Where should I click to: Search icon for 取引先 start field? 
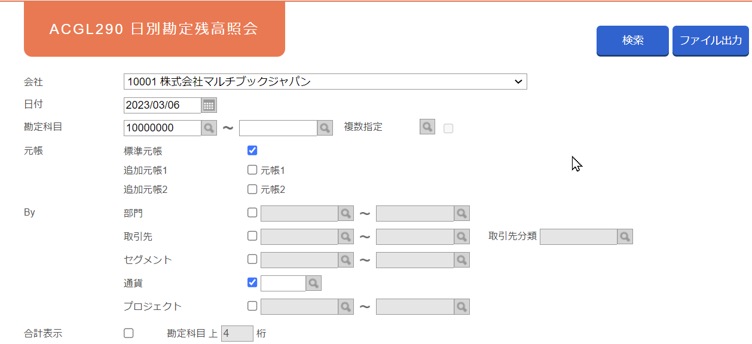click(x=346, y=236)
